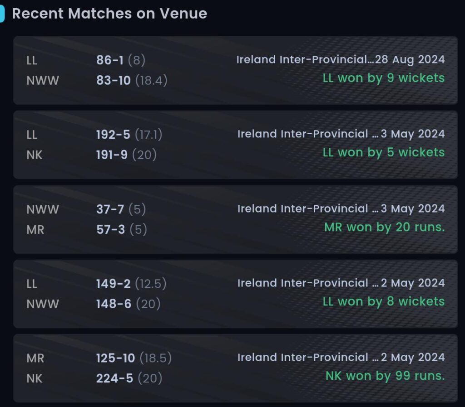The image size is (465, 407).
Task: Open 'LL won by 8 wickets' result
Action: [x=383, y=301]
